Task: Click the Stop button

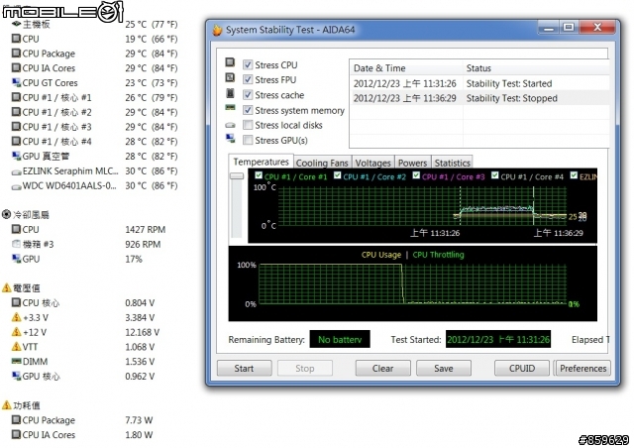Action: click(305, 369)
